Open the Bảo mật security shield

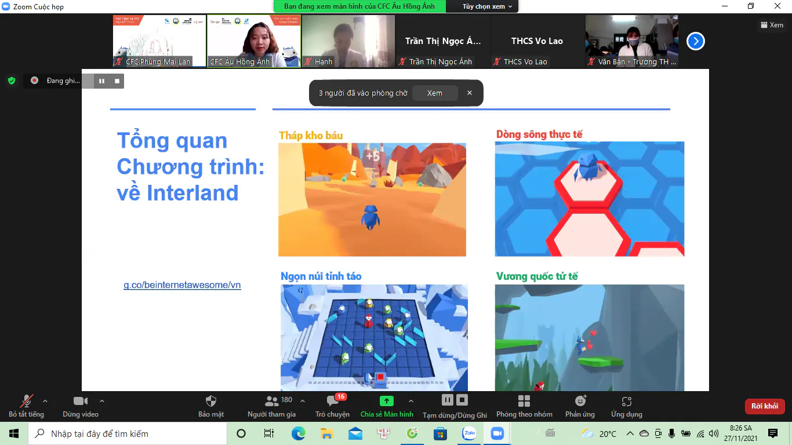[211, 401]
